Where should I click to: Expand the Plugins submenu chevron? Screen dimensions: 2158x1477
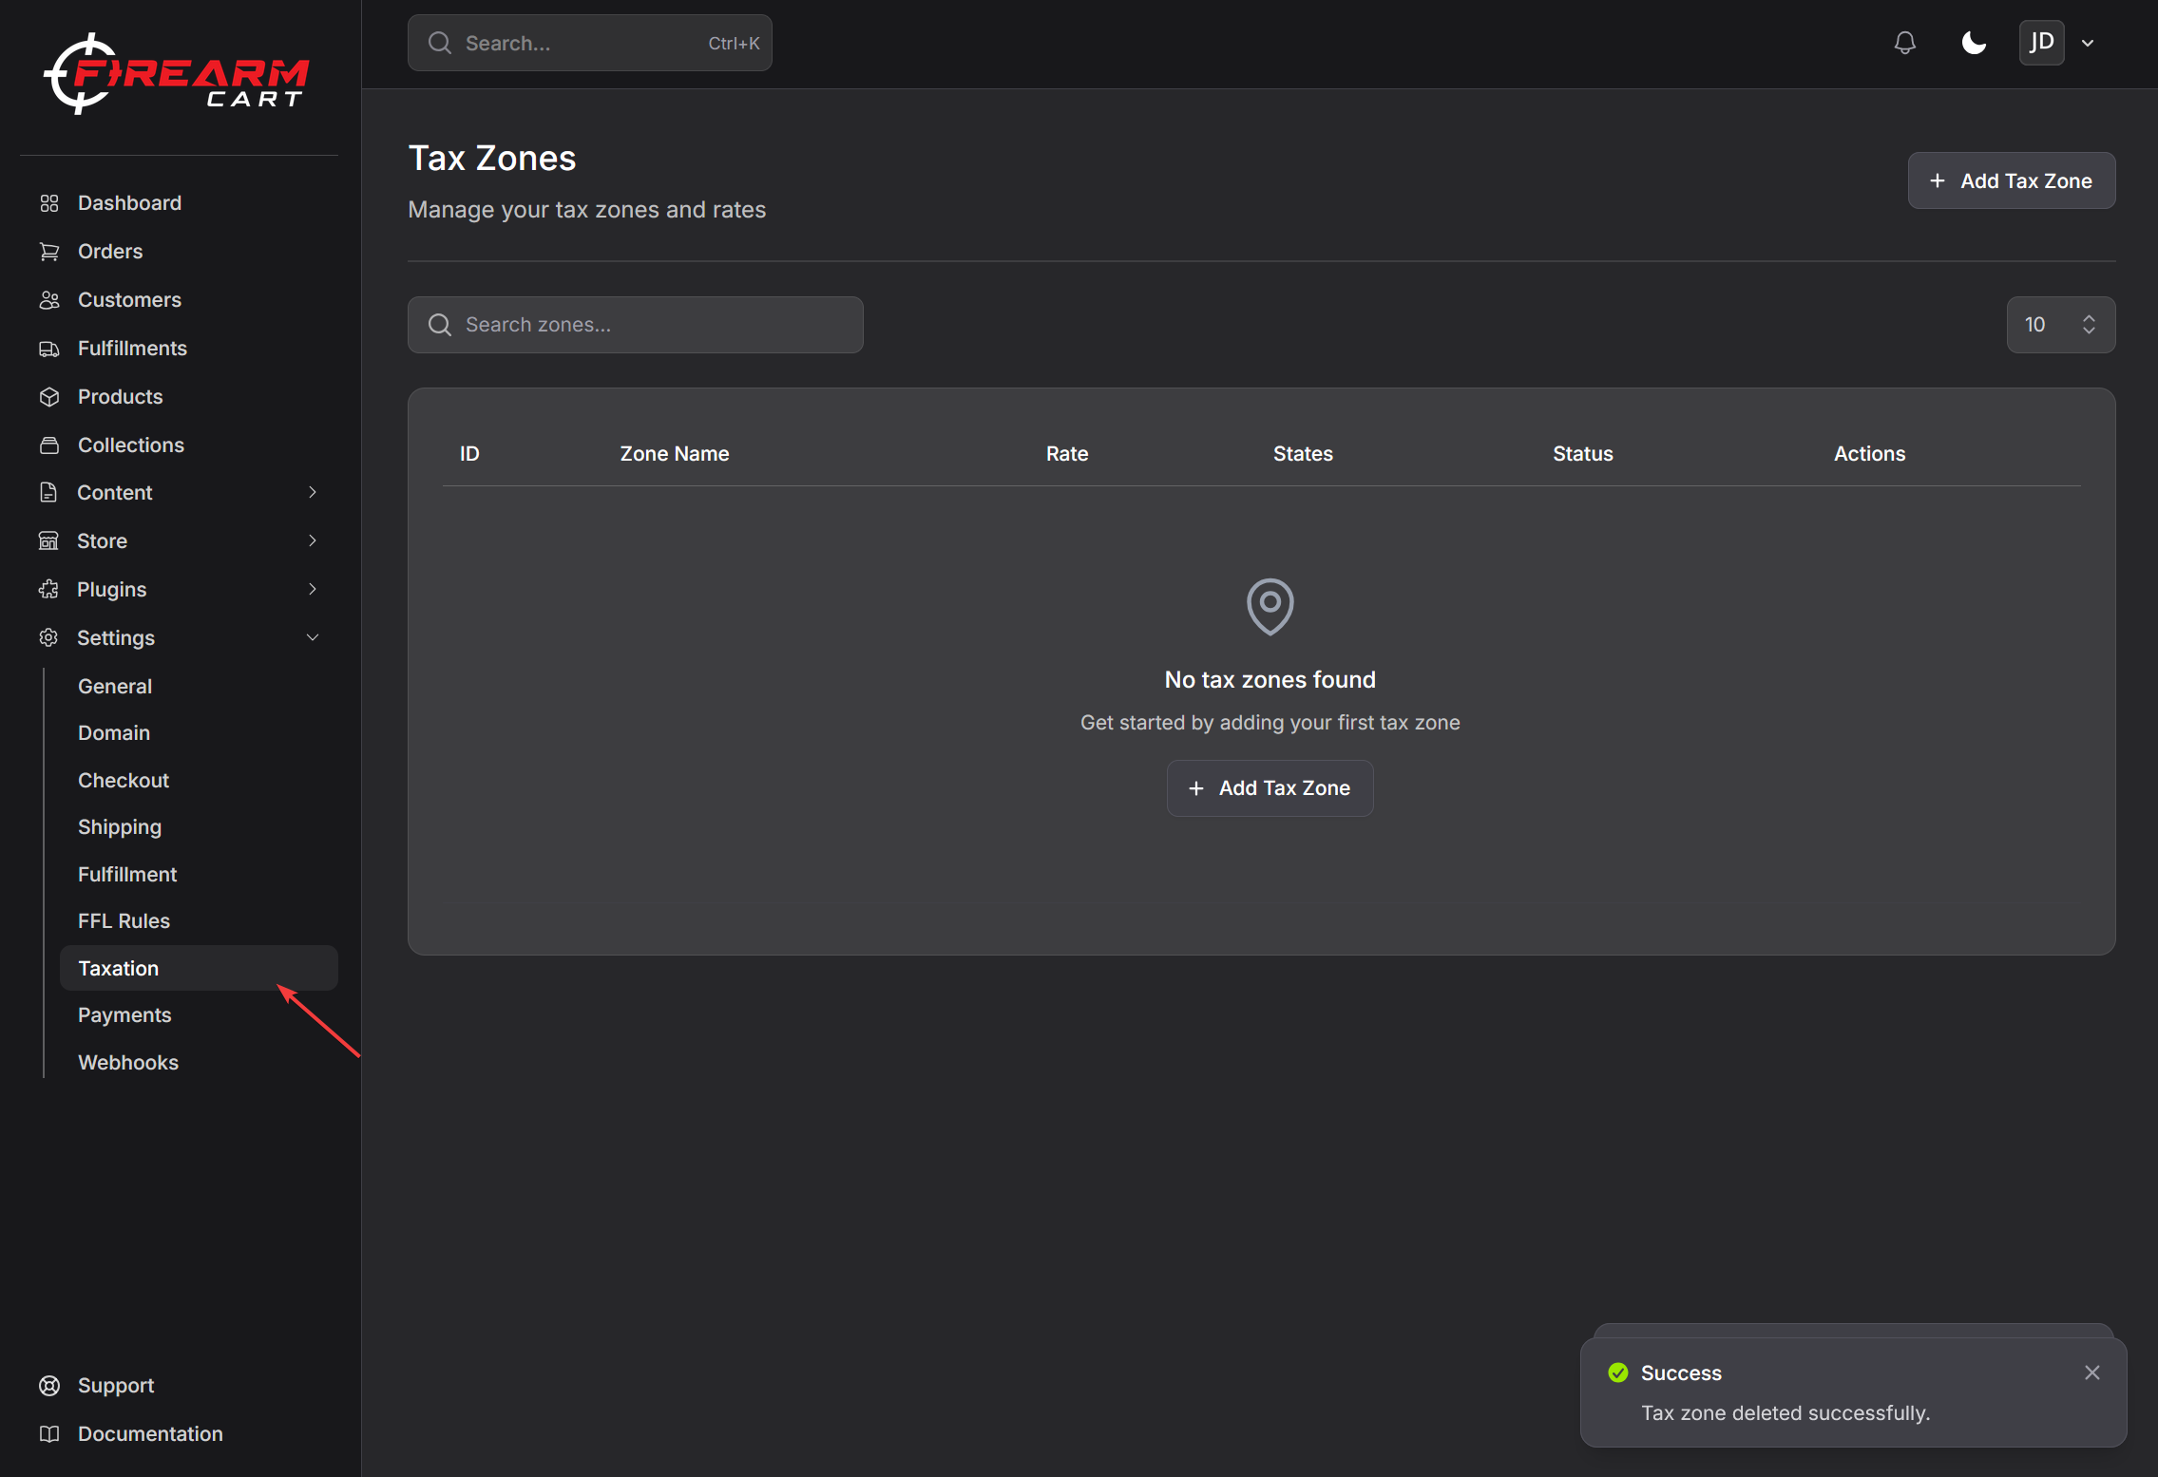pos(313,589)
